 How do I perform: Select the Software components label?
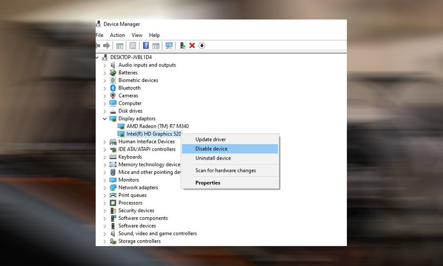(143, 218)
